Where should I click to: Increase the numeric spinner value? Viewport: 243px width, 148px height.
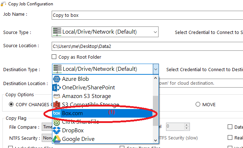coord(187,125)
